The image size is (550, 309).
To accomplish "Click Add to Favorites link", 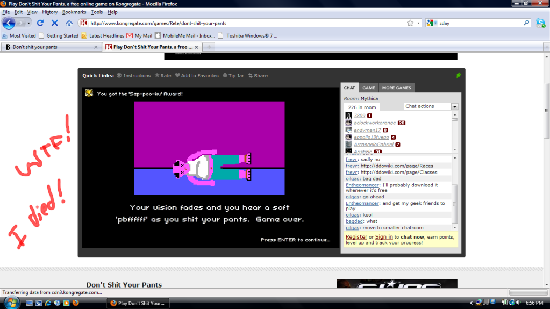I will (x=197, y=75).
